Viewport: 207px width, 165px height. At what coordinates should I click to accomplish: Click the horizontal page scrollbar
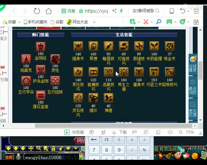coord(113,126)
